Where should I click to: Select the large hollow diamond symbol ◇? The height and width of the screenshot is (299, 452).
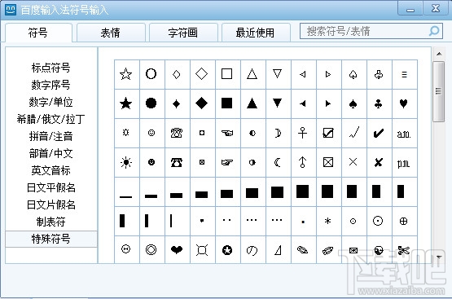[x=201, y=74]
